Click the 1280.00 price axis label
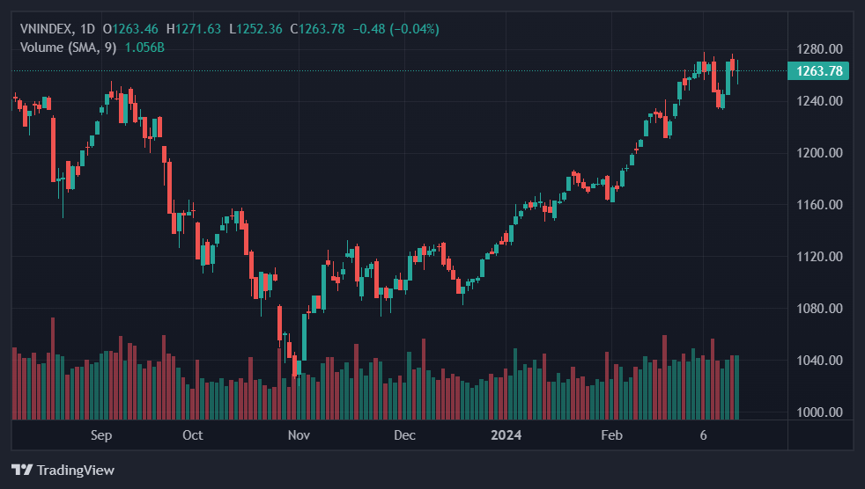This screenshot has height=489, width=865. pos(818,48)
